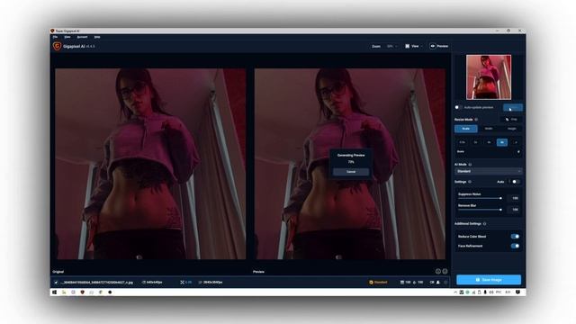Click the Save Image button
This screenshot has height=324, width=576.
point(489,280)
